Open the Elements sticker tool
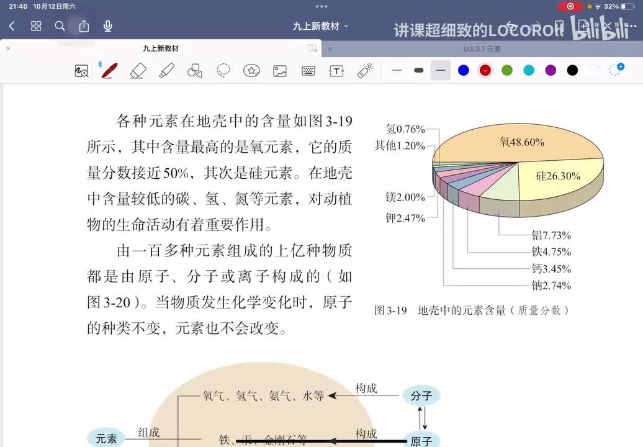The height and width of the screenshot is (447, 643). point(251,71)
